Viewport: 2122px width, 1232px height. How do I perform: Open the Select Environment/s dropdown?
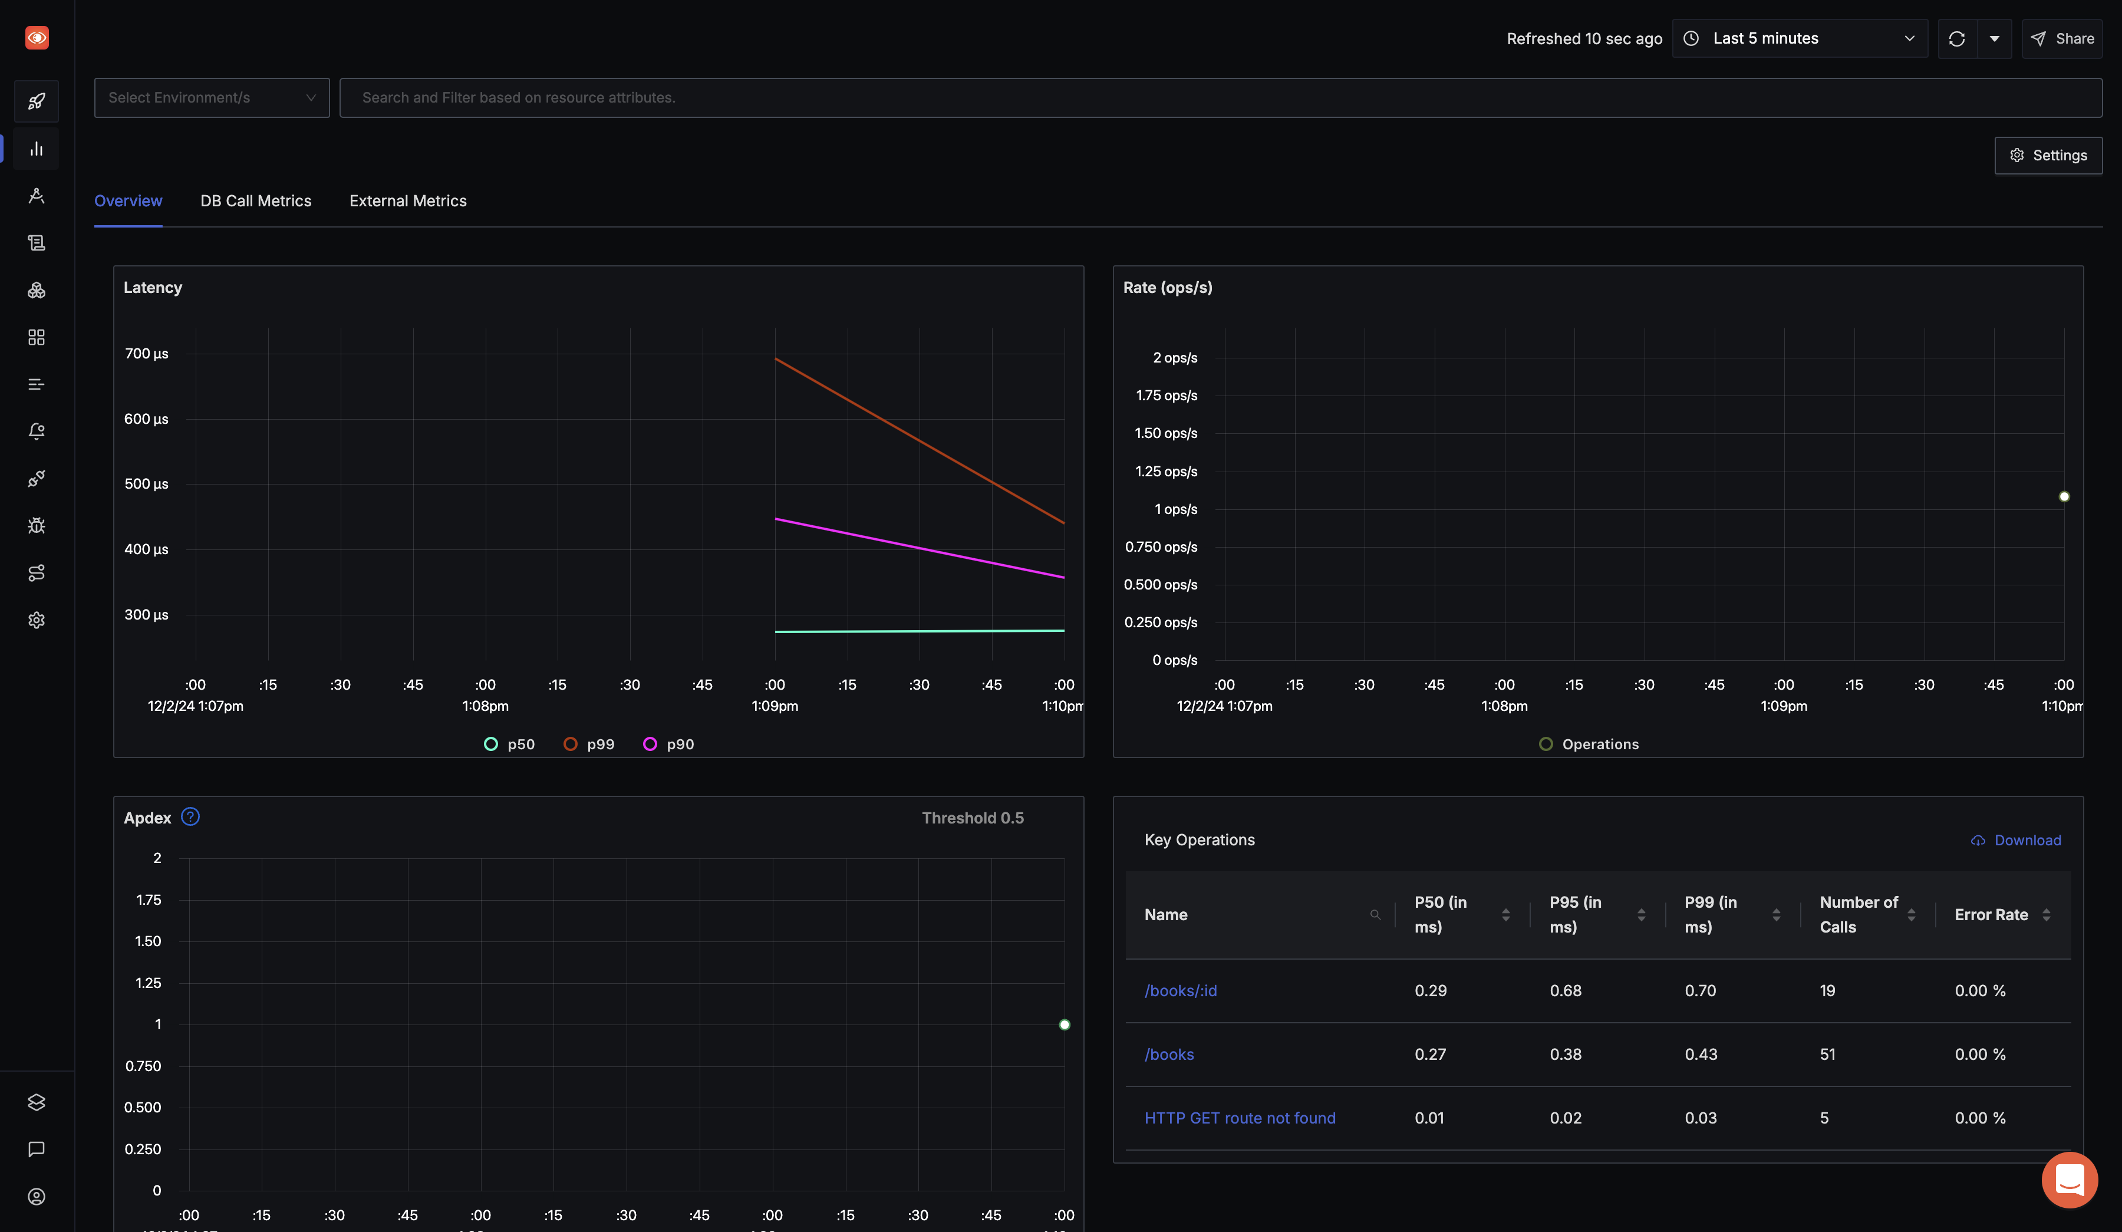point(212,98)
